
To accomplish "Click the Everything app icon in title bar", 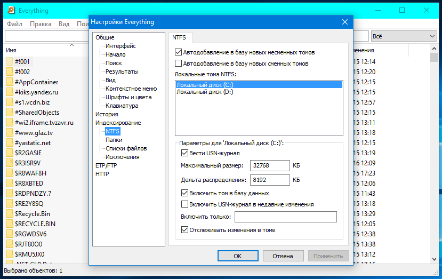I will 11,10.
